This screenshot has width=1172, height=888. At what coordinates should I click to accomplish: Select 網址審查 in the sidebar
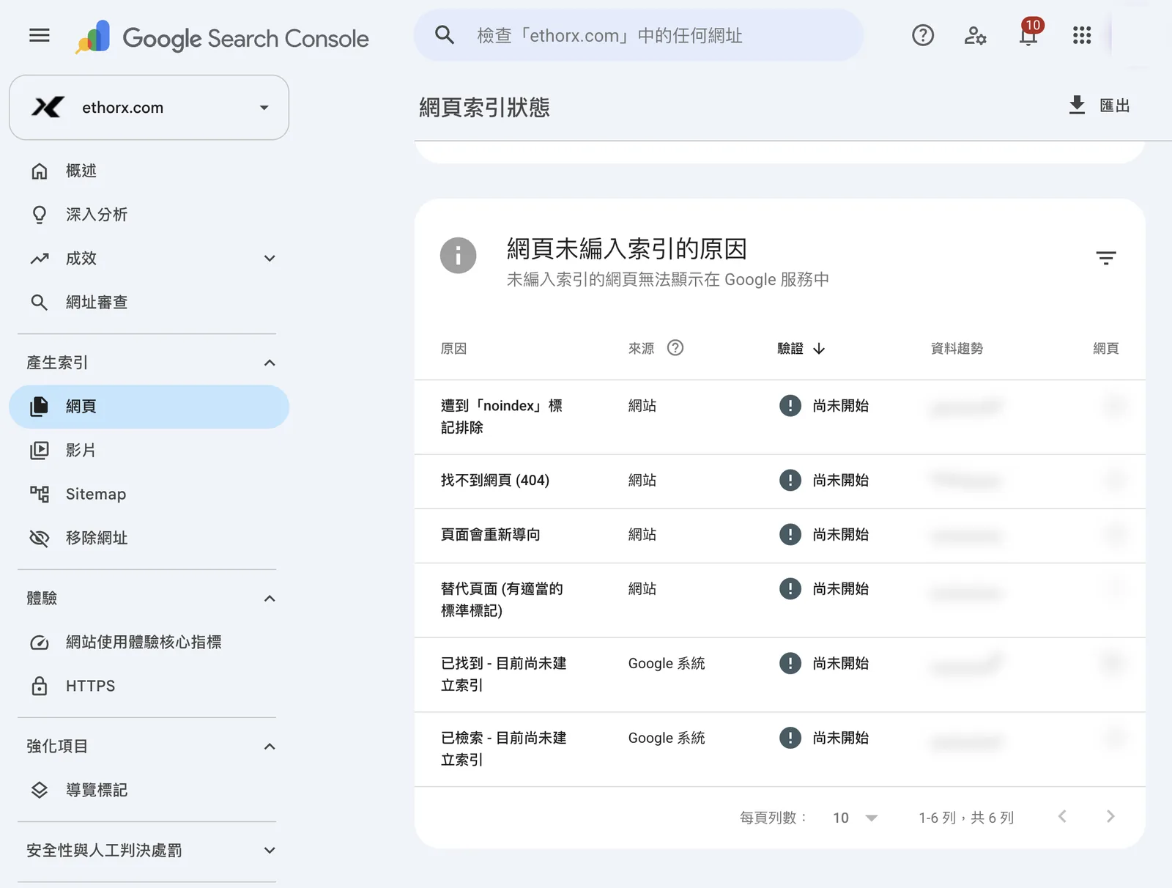pyautogui.click(x=149, y=303)
